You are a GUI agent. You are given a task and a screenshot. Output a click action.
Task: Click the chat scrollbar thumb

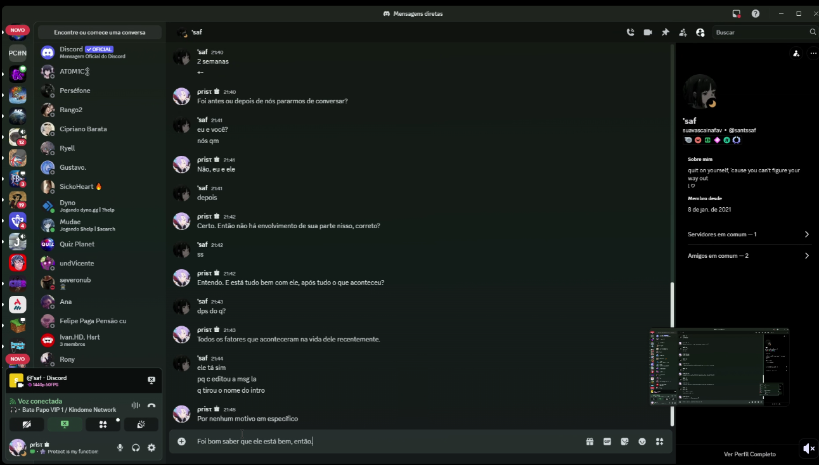[672, 354]
